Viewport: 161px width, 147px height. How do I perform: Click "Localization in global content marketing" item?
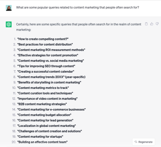tap(46, 126)
